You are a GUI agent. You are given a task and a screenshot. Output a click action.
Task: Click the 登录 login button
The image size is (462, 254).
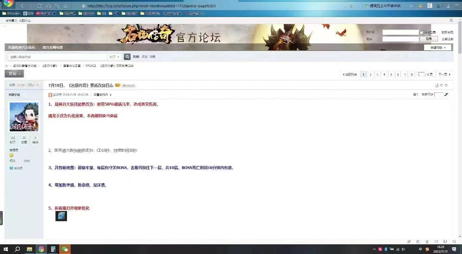coord(429,39)
